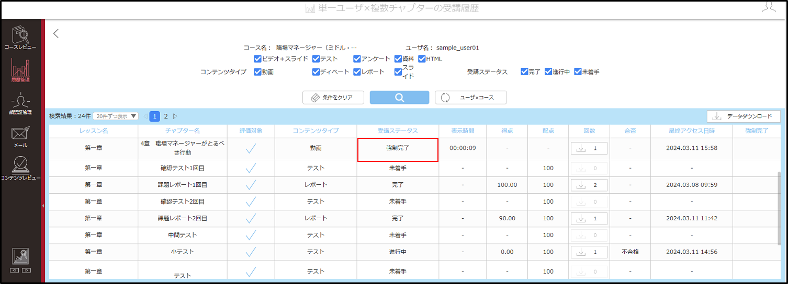Toggle 進行中 status checkbox
The image size is (788, 284).
(548, 72)
